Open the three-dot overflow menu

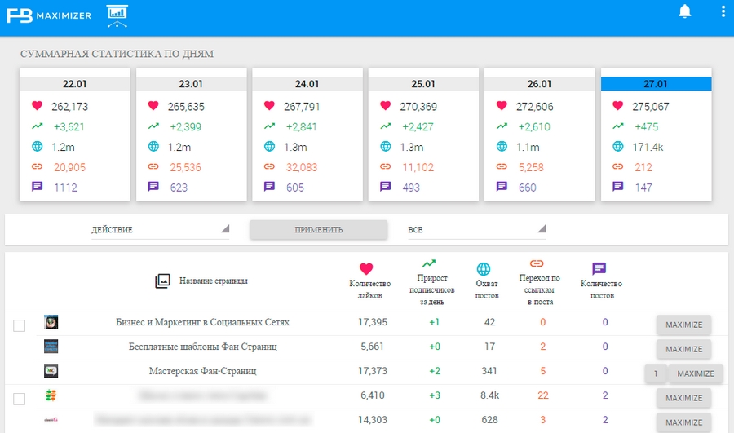tap(723, 11)
